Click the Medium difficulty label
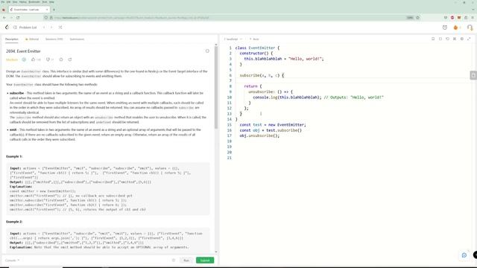The height and width of the screenshot is (268, 477). tap(12, 60)
